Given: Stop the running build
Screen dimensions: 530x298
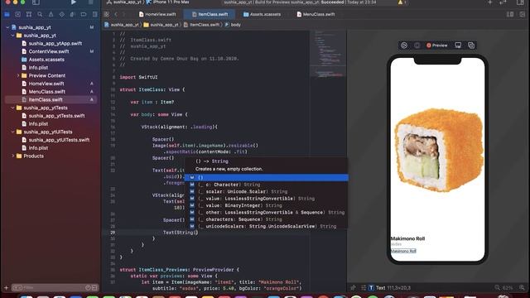Looking at the screenshot, I should [90, 2].
